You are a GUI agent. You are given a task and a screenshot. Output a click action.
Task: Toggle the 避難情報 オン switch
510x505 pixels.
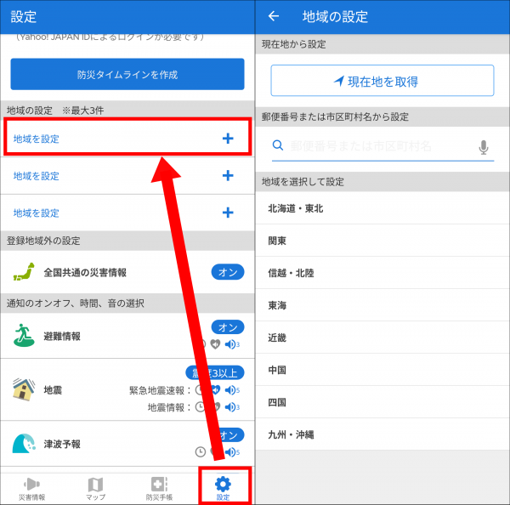(228, 327)
